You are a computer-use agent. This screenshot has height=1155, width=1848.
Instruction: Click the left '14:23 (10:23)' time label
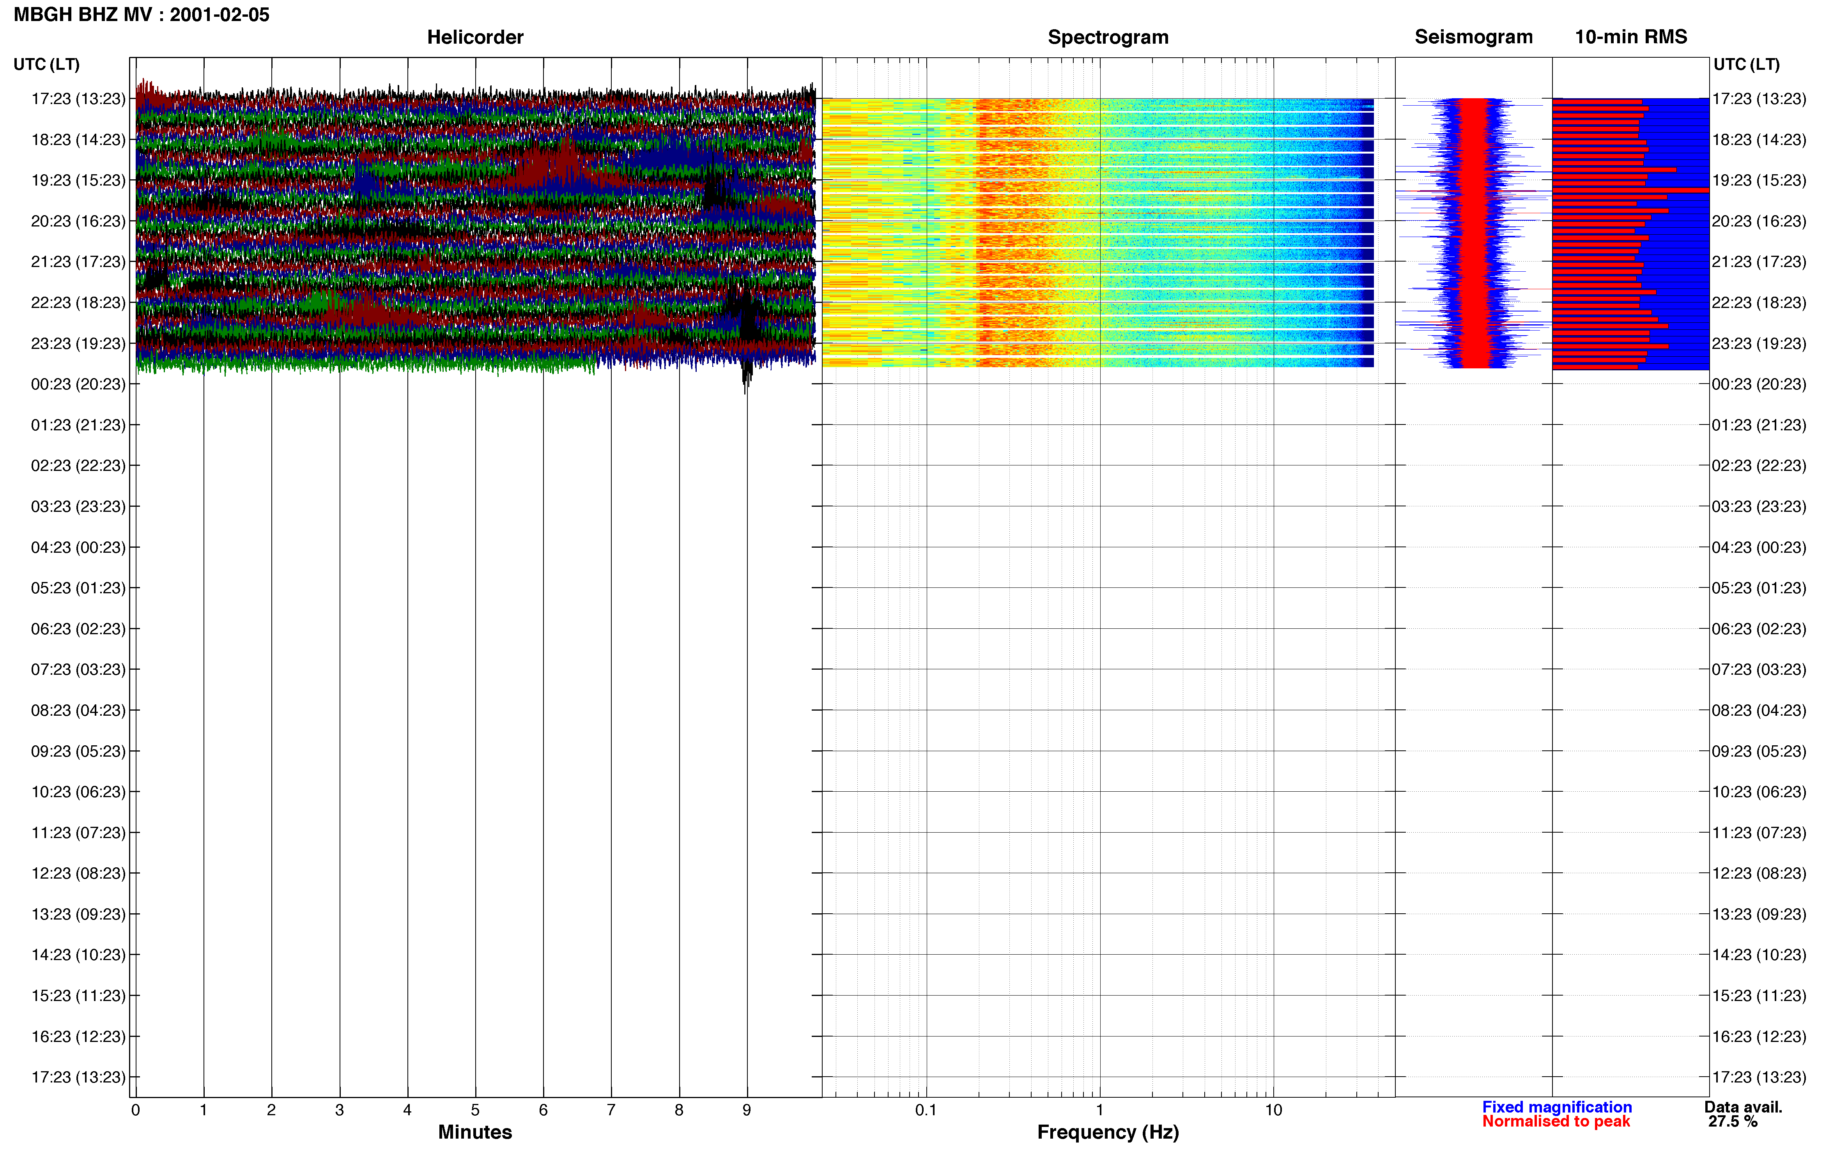(78, 955)
